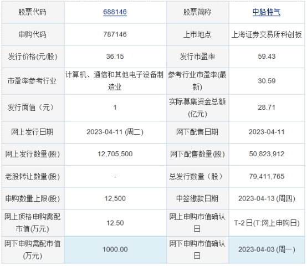307x266 pixels.
Task: Click the 网下配售日期 date value
Action: point(267,132)
